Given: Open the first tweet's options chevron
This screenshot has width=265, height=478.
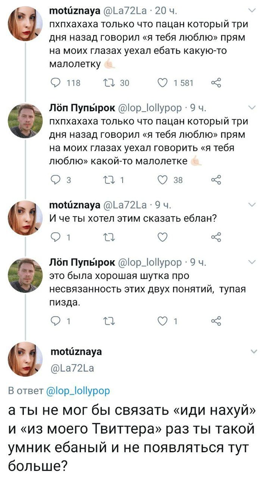Looking at the screenshot, I should coord(251,11).
